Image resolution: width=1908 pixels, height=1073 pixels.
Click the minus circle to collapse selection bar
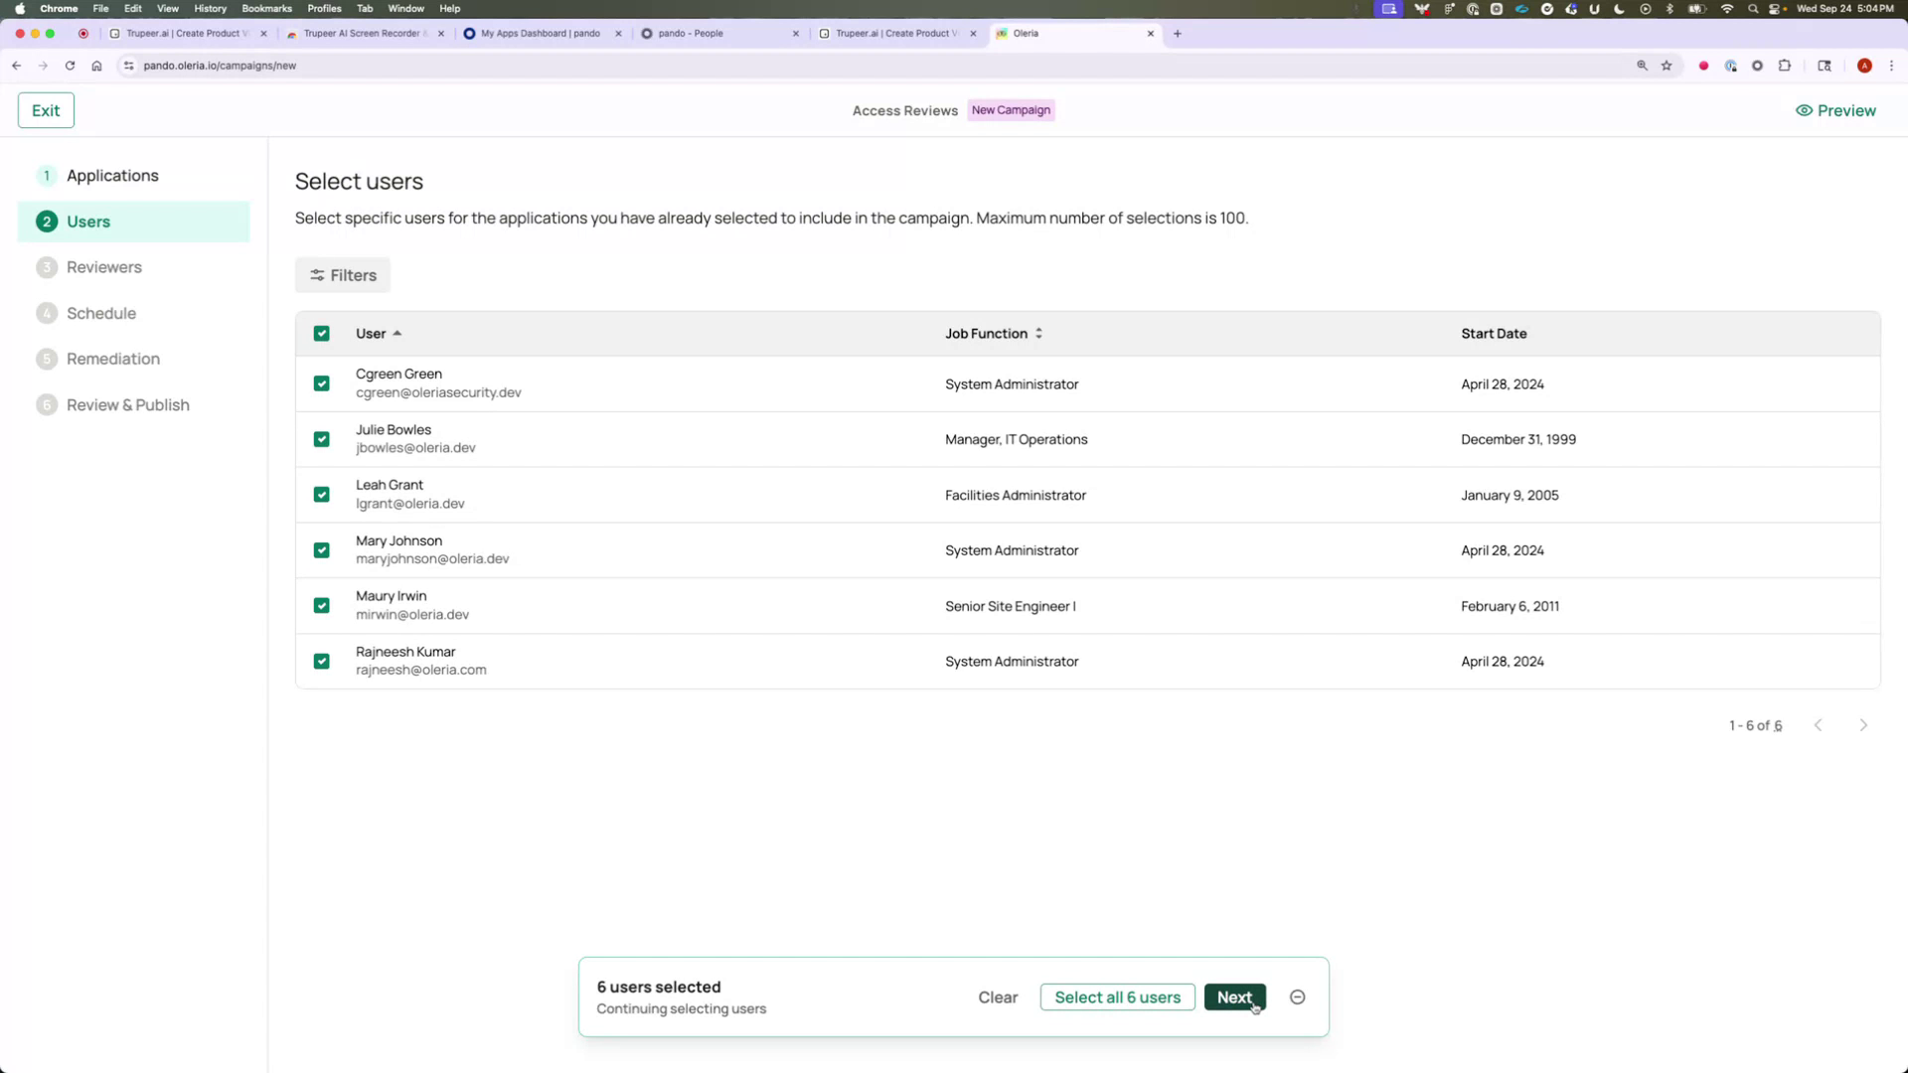pos(1297,996)
